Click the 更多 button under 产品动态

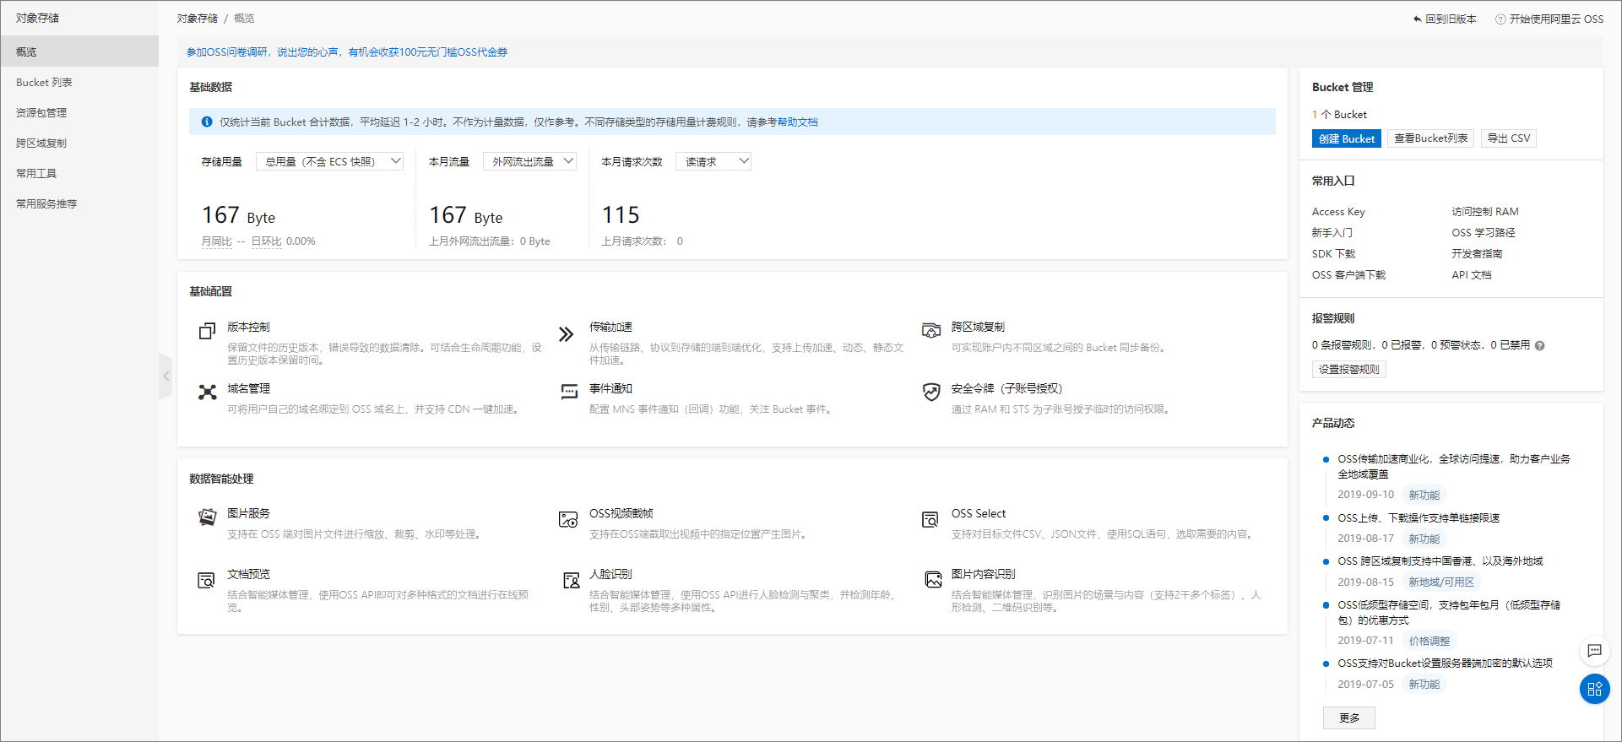tap(1349, 718)
